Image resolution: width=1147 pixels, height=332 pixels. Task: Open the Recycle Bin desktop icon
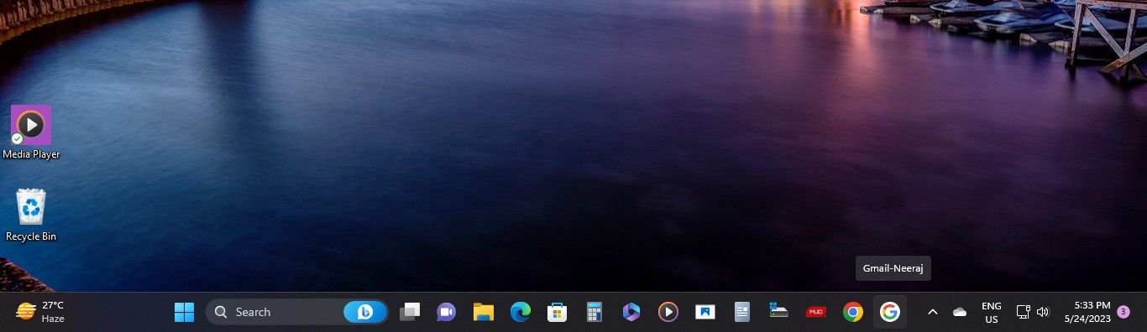(31, 215)
